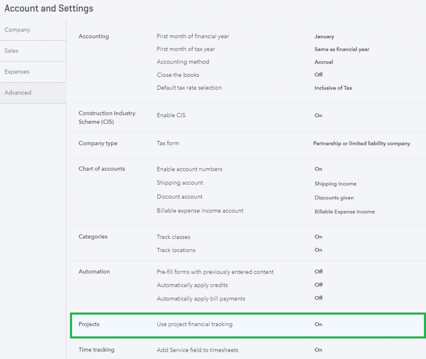Open the Accounting section
The height and width of the screenshot is (359, 426).
[x=94, y=37]
